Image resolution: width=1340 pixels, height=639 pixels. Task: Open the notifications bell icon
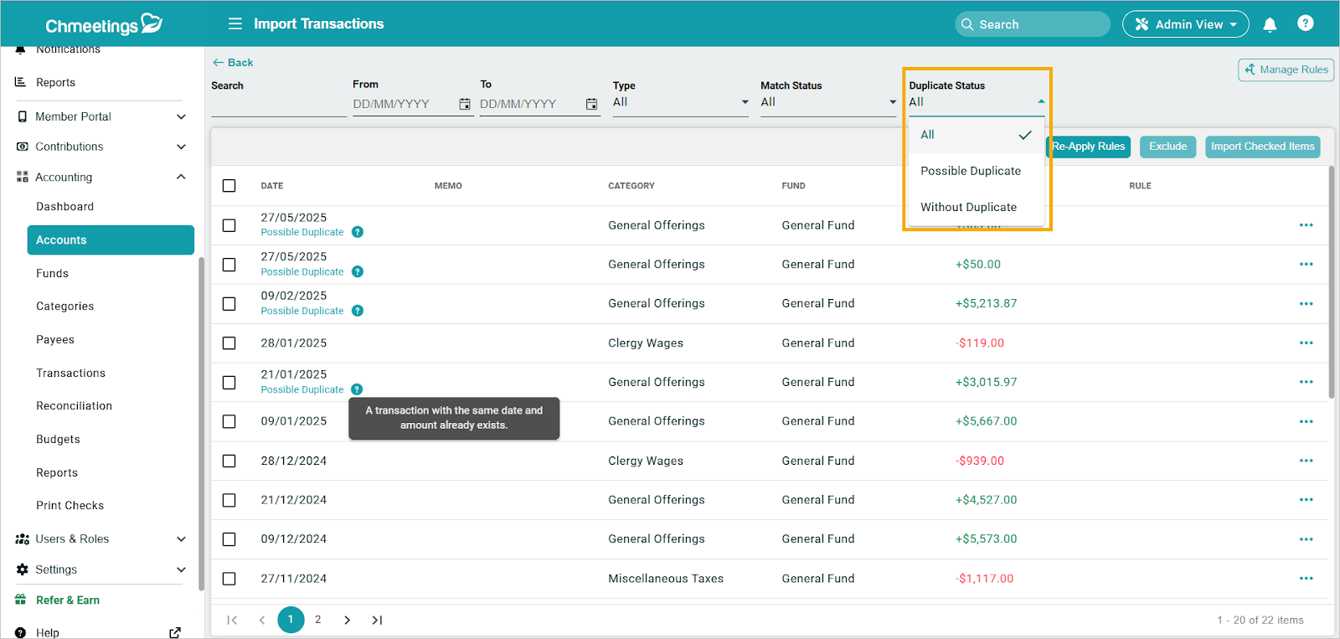pos(1270,24)
